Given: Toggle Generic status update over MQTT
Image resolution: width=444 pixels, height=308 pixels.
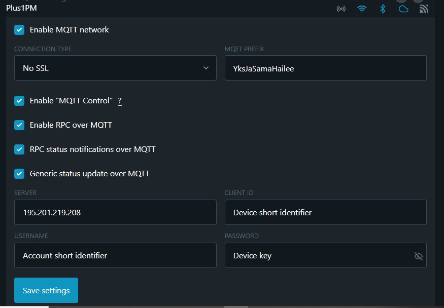Looking at the screenshot, I should coord(19,174).
